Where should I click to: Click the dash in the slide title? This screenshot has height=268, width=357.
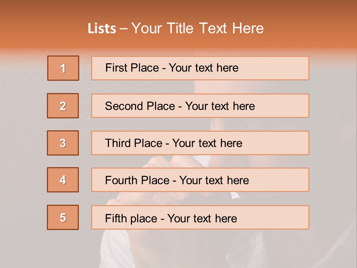pos(124,29)
